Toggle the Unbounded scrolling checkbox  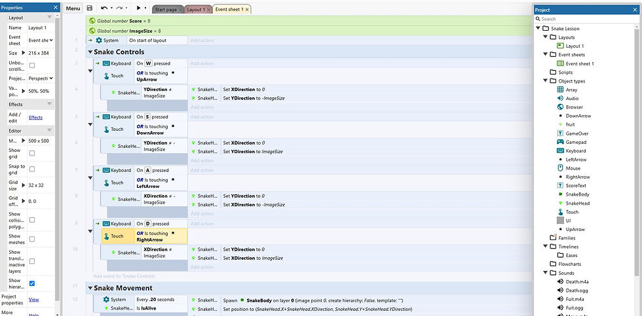click(32, 65)
